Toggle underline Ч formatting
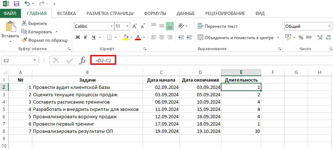 click(x=94, y=37)
